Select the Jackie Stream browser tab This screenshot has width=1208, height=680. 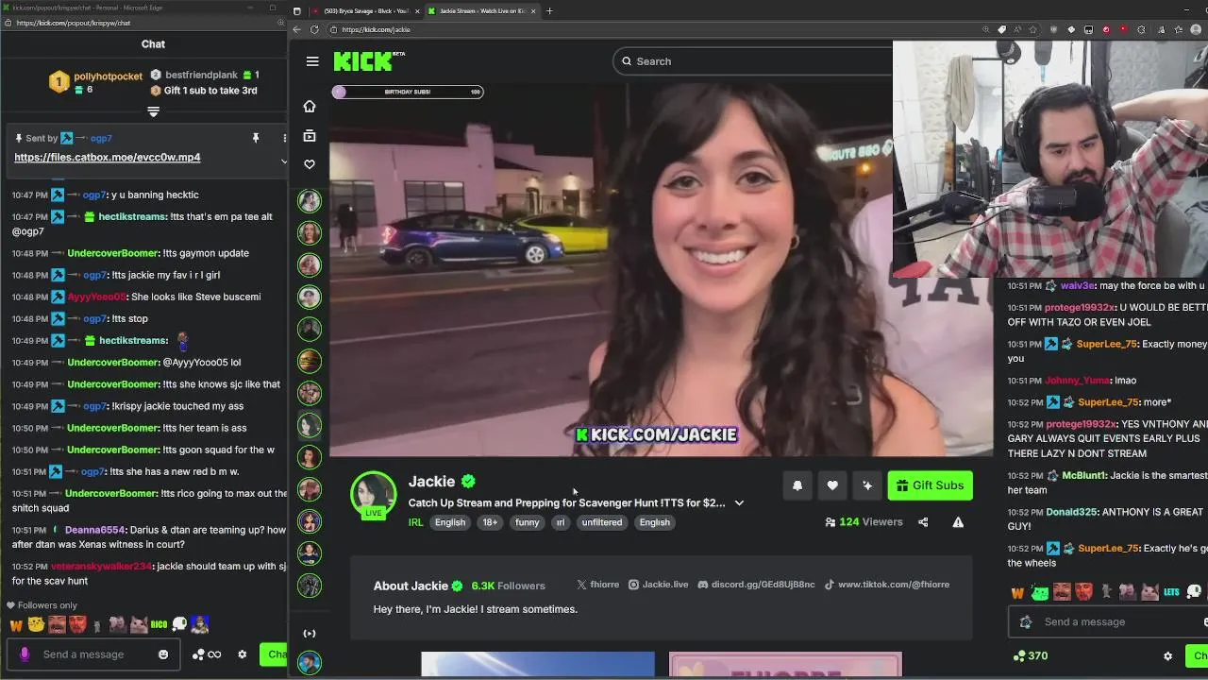[481, 11]
